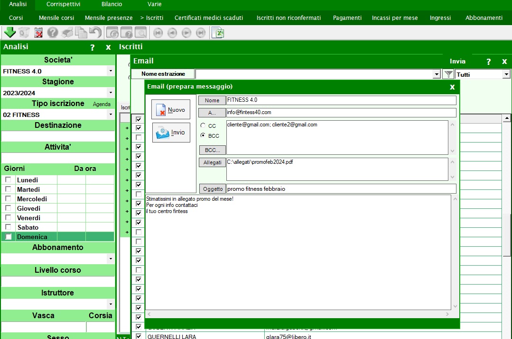Open the Istruttore dropdown
The height and width of the screenshot is (339, 512).
pyautogui.click(x=111, y=304)
